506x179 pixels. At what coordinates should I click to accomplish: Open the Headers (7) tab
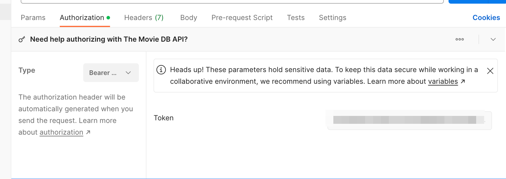coord(144,18)
